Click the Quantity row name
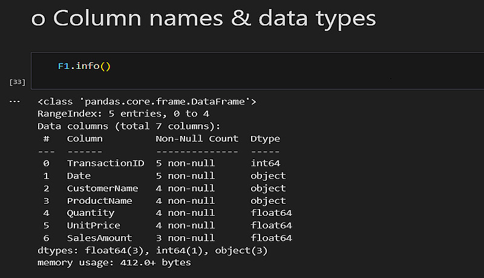 (x=90, y=213)
